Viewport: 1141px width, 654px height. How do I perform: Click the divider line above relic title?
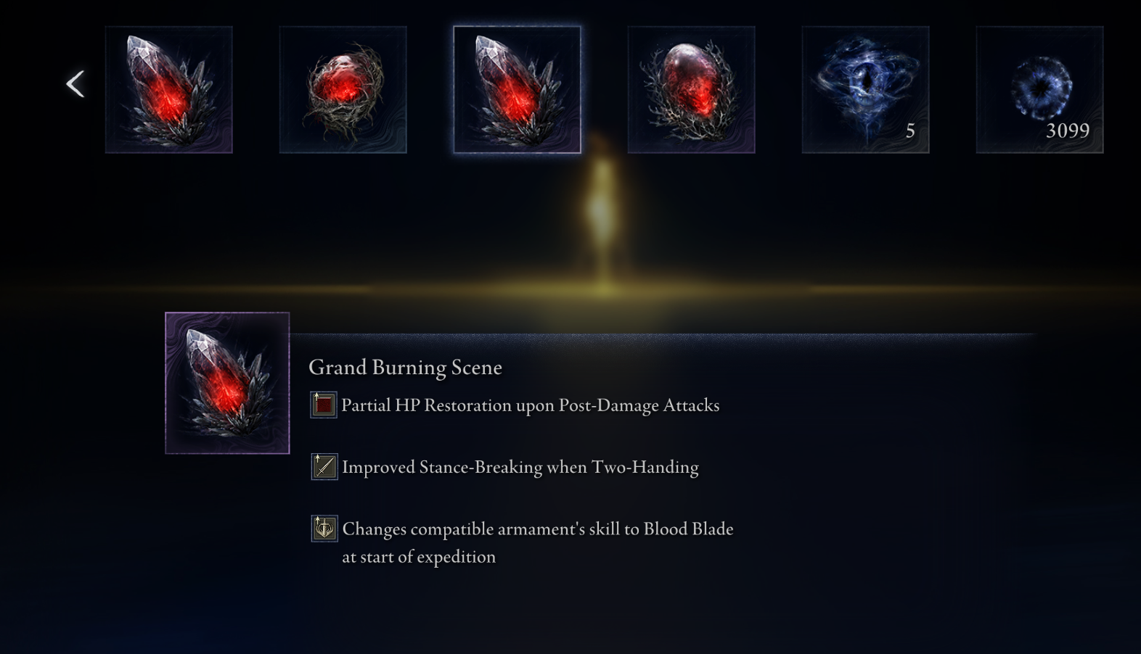coord(662,335)
